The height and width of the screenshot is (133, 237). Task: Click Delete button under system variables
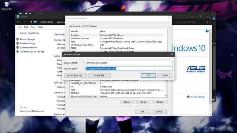pyautogui.click(x=160, y=102)
